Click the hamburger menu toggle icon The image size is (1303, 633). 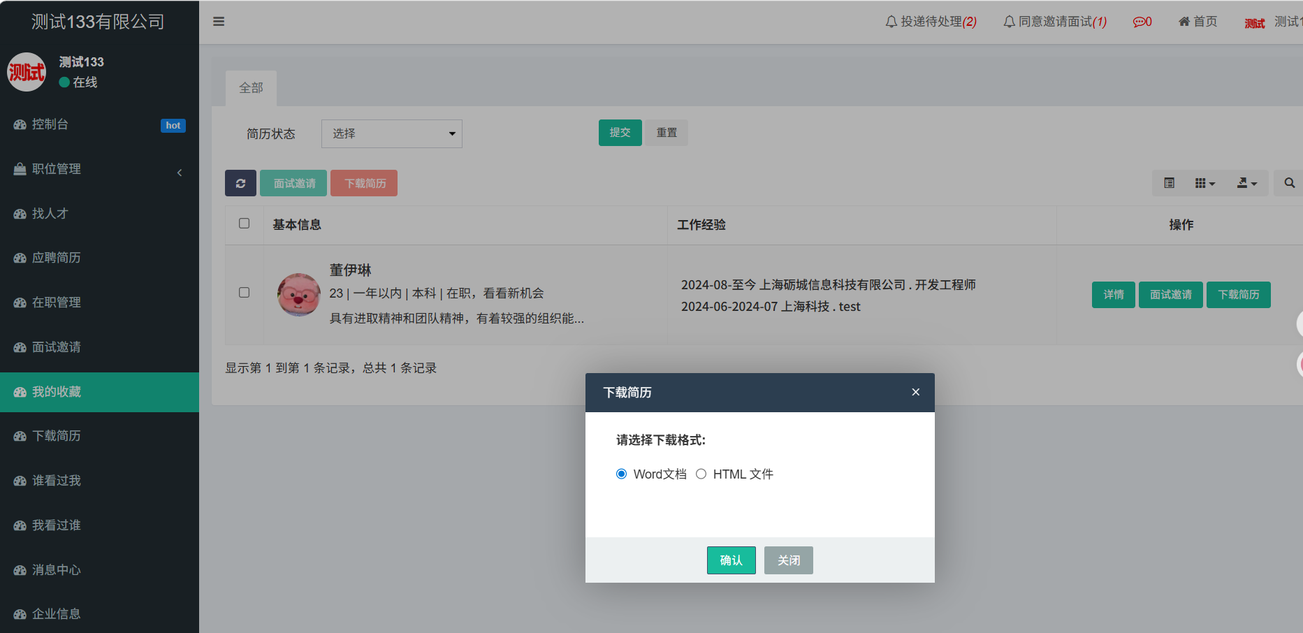point(219,22)
